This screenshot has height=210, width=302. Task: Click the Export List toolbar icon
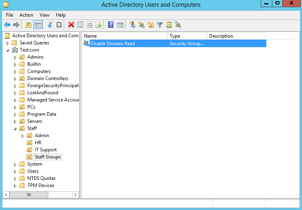(98, 25)
